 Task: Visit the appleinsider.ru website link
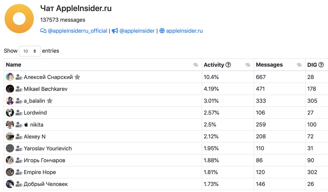[184, 31]
